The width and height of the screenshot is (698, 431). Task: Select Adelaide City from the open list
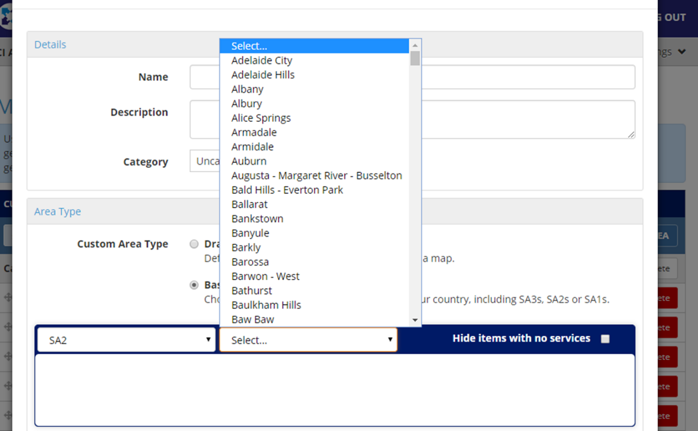tap(261, 60)
